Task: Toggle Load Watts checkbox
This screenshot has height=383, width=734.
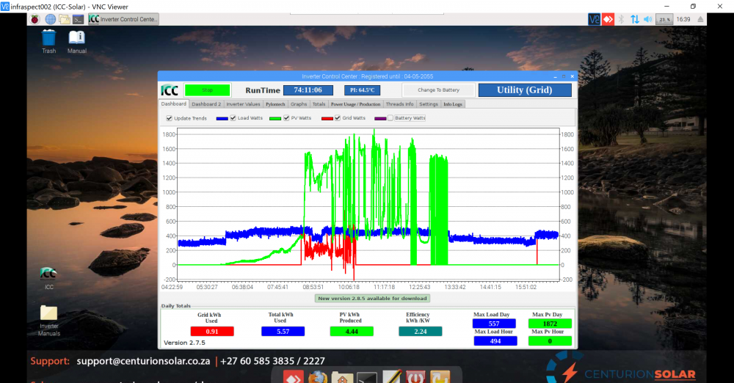Action: (233, 118)
